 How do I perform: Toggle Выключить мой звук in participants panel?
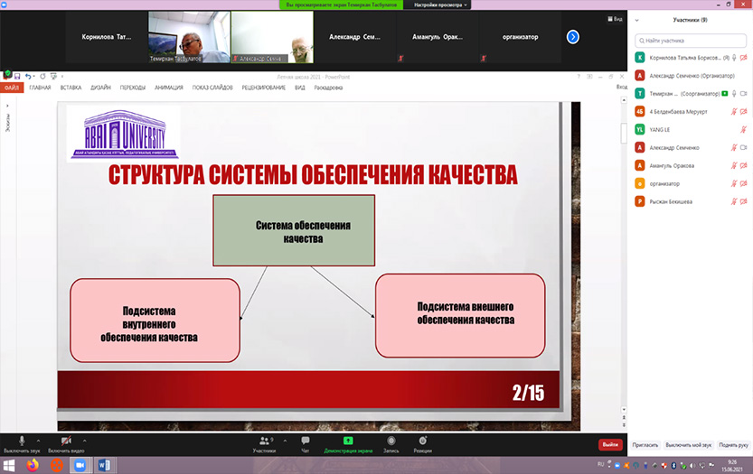[689, 445]
